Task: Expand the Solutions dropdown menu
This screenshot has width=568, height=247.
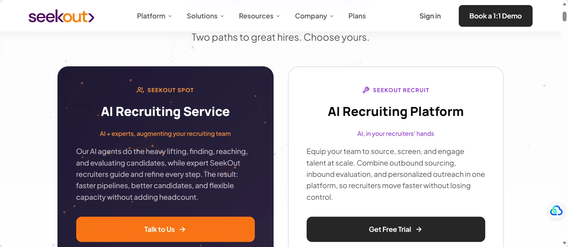Action: click(205, 16)
